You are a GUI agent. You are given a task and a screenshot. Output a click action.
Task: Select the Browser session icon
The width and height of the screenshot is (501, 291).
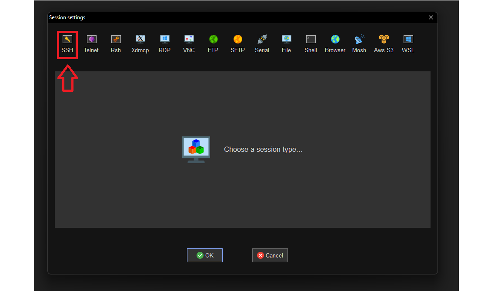(x=335, y=44)
